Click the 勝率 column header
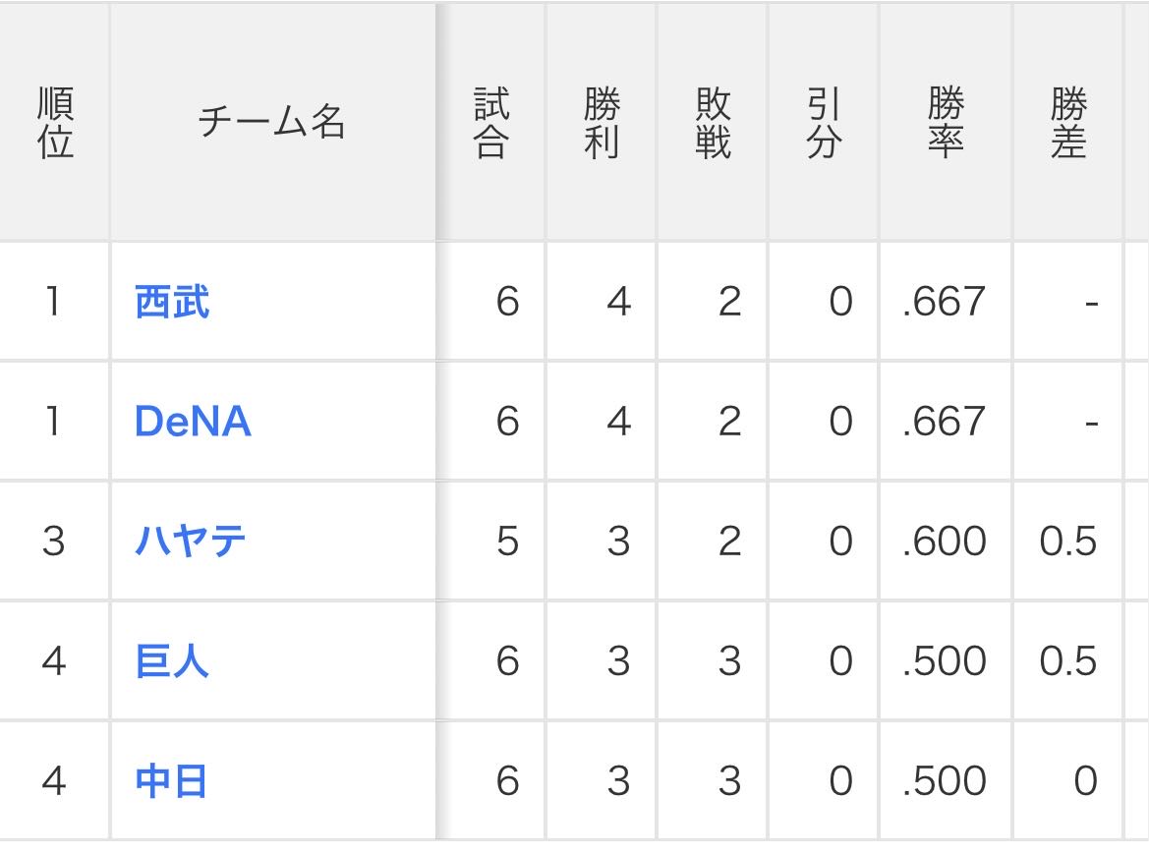The image size is (1149, 855). point(945,123)
